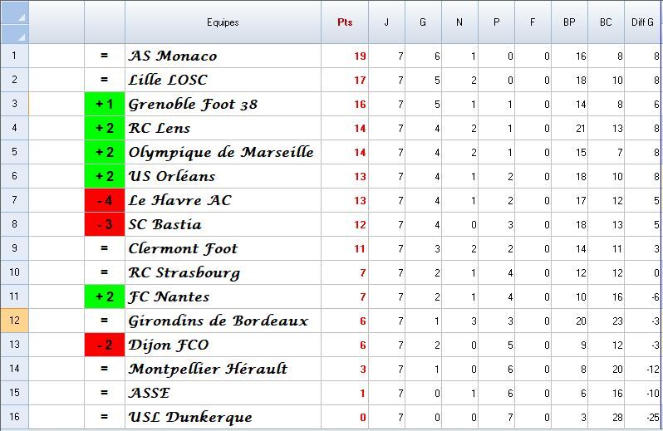Select the J column header
The height and width of the screenshot is (431, 663).
point(386,22)
